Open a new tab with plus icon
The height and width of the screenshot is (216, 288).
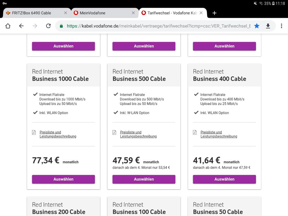point(214,13)
